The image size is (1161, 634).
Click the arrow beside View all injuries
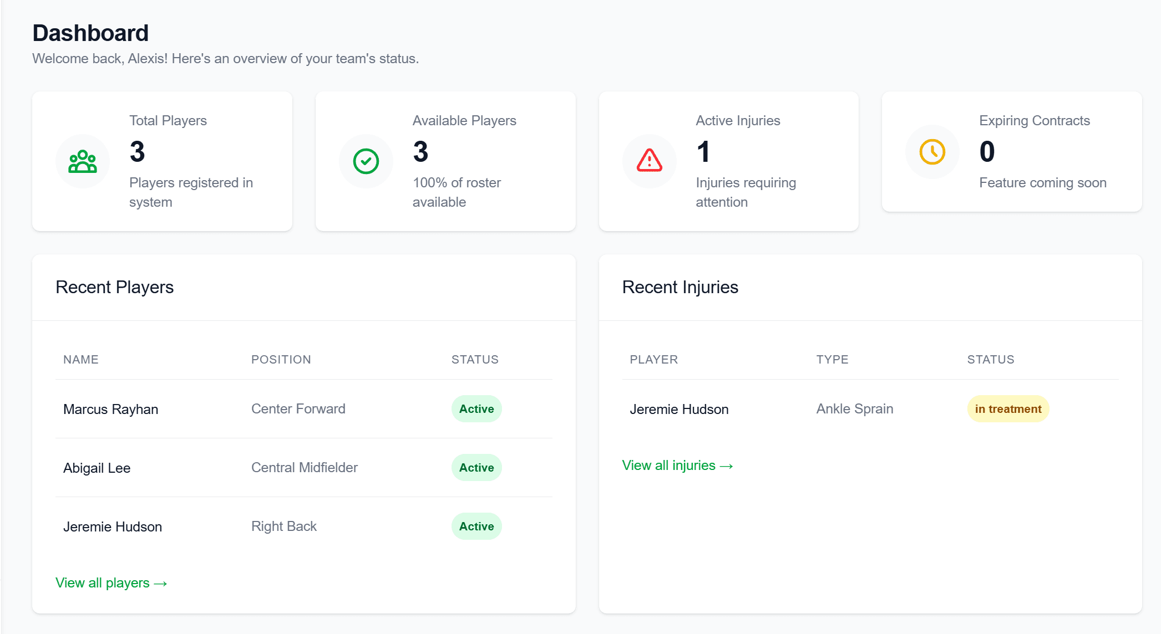(x=727, y=466)
